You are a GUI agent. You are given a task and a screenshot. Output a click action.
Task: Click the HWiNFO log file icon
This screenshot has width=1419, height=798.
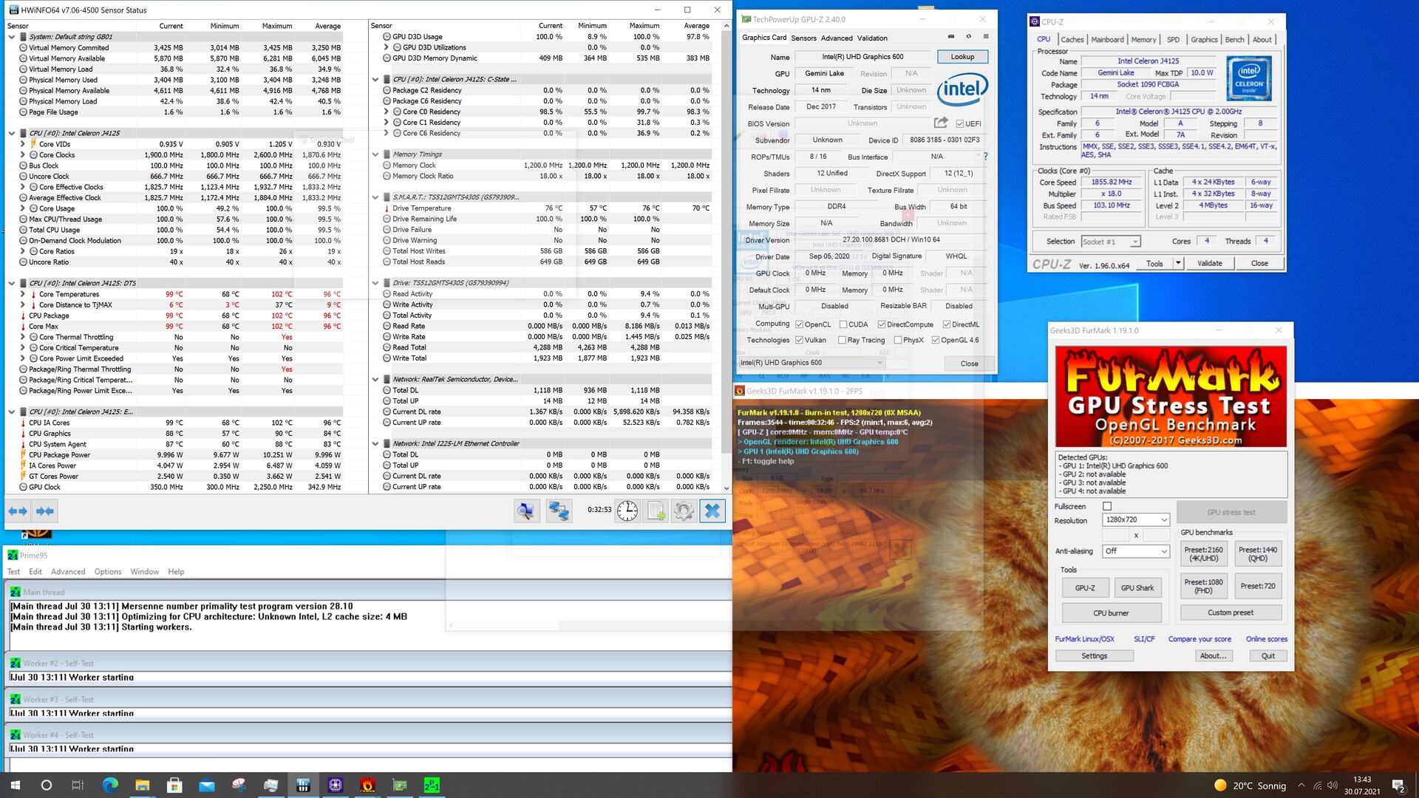(656, 511)
